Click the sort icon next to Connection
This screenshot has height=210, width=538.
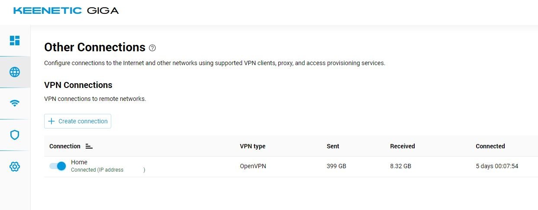pyautogui.click(x=89, y=146)
